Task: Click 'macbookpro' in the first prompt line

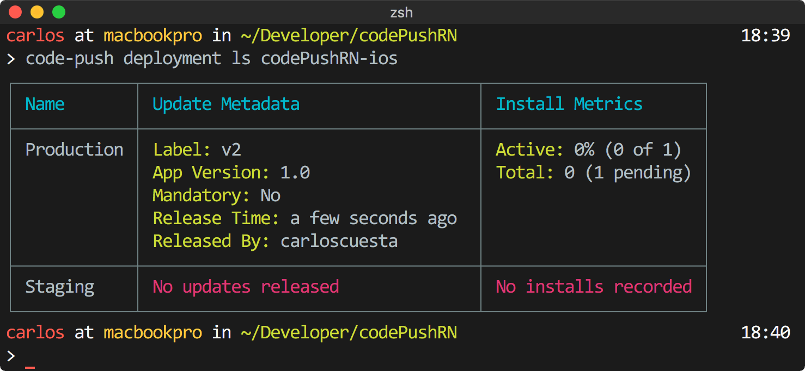Action: point(153,36)
